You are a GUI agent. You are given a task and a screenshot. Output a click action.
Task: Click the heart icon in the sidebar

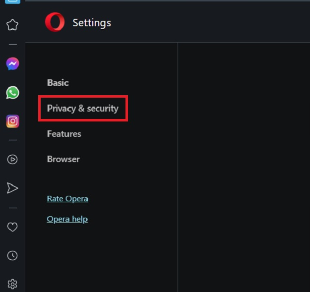(x=12, y=227)
